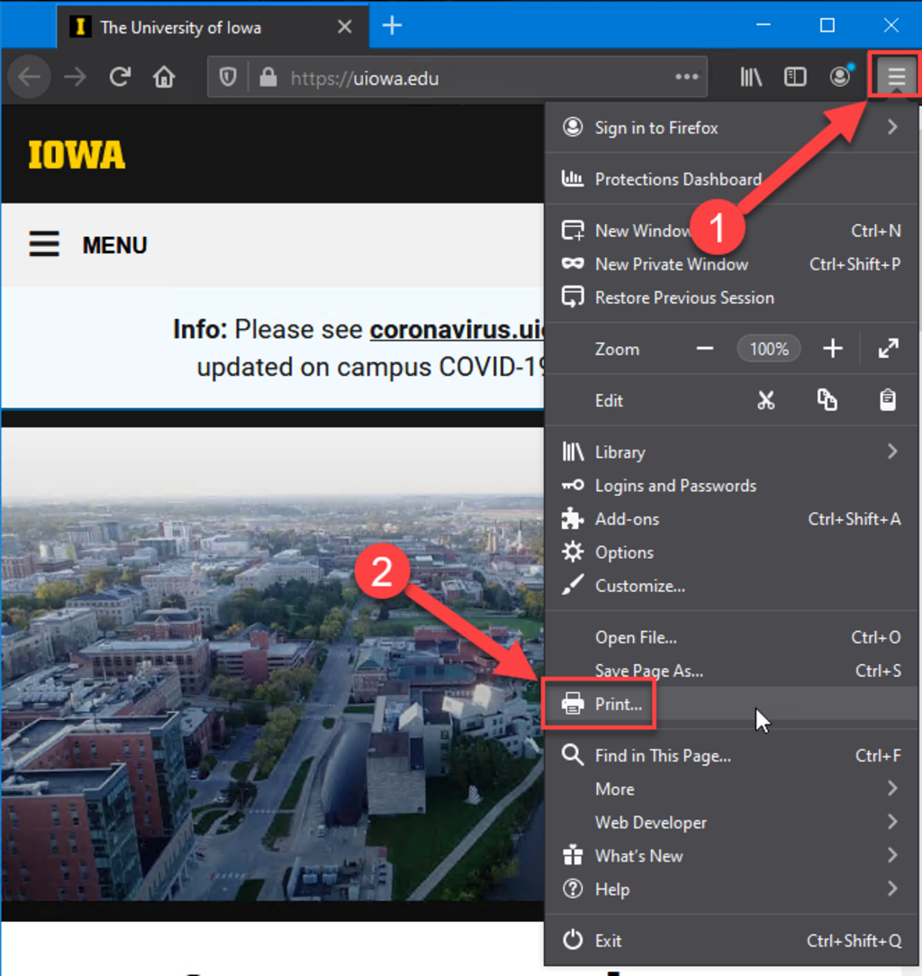Click the Firefox account icon in toolbar
The image size is (922, 976).
click(x=840, y=77)
